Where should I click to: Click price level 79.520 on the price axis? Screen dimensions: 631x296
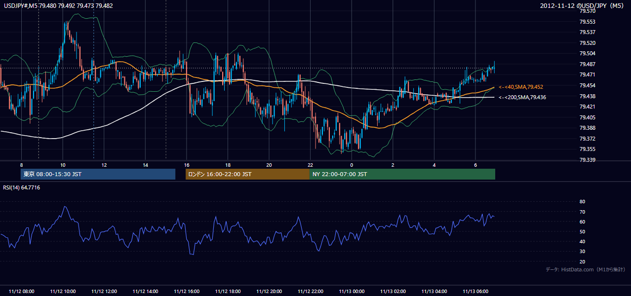coord(587,43)
